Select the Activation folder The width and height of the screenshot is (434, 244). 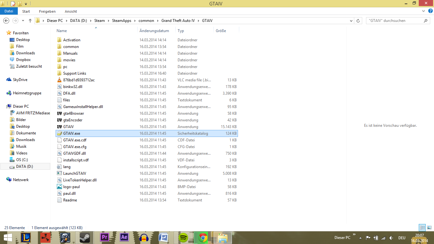[x=72, y=40]
